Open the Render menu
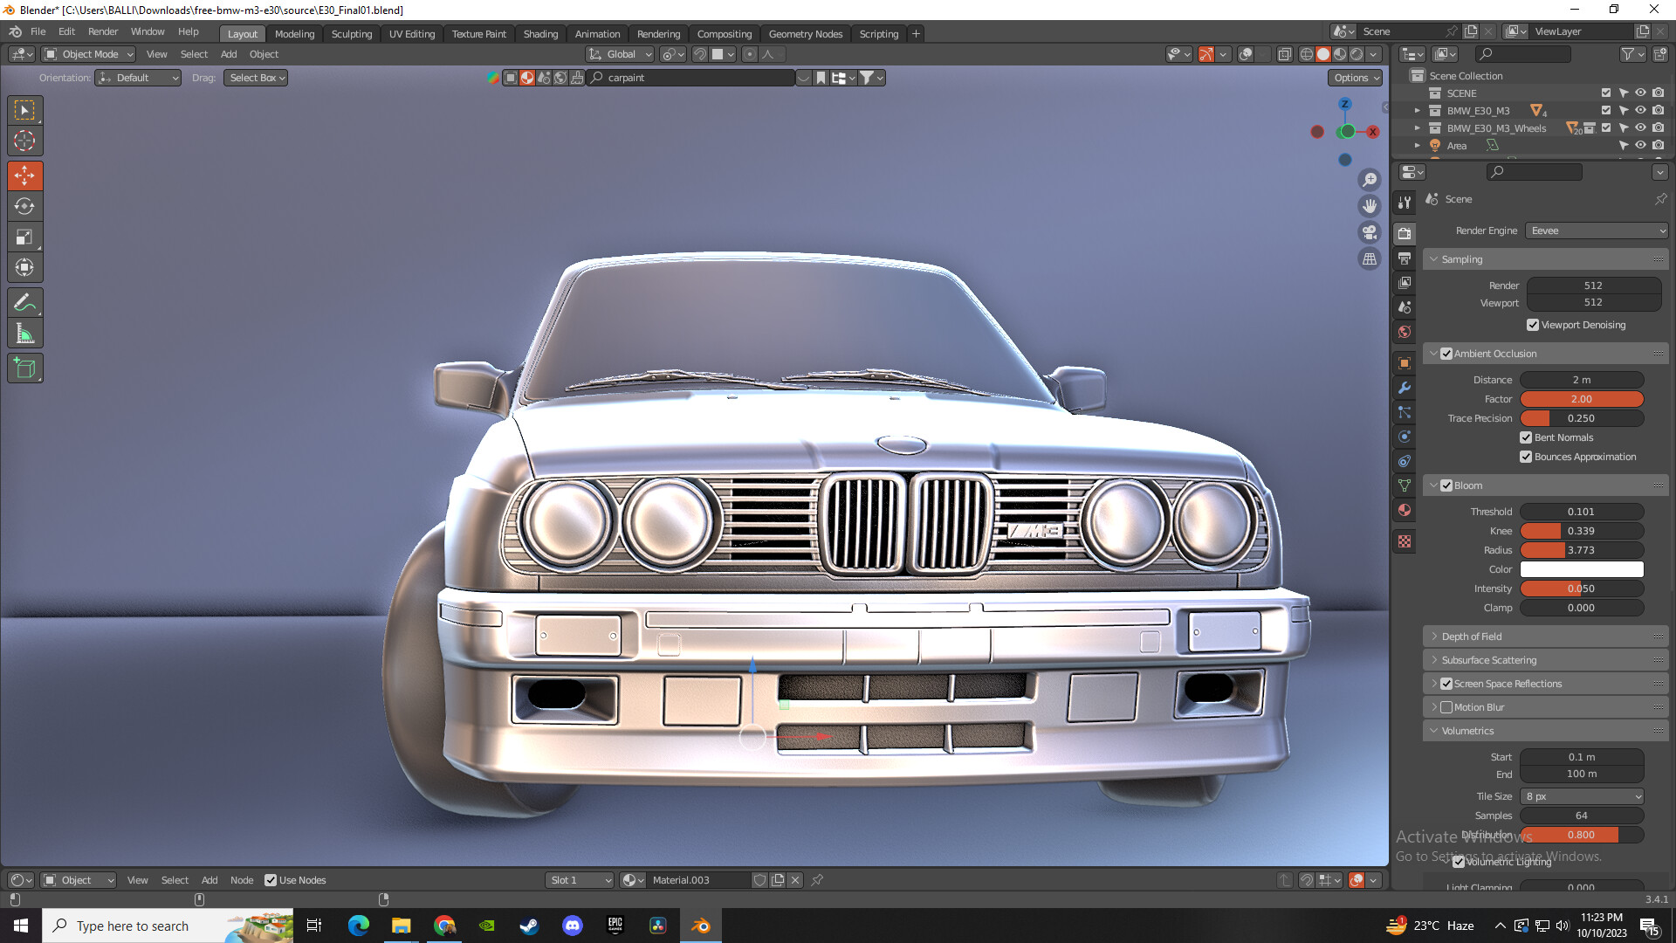This screenshot has width=1676, height=943. coord(103,31)
